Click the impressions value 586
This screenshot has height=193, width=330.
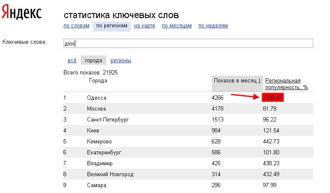216,153
